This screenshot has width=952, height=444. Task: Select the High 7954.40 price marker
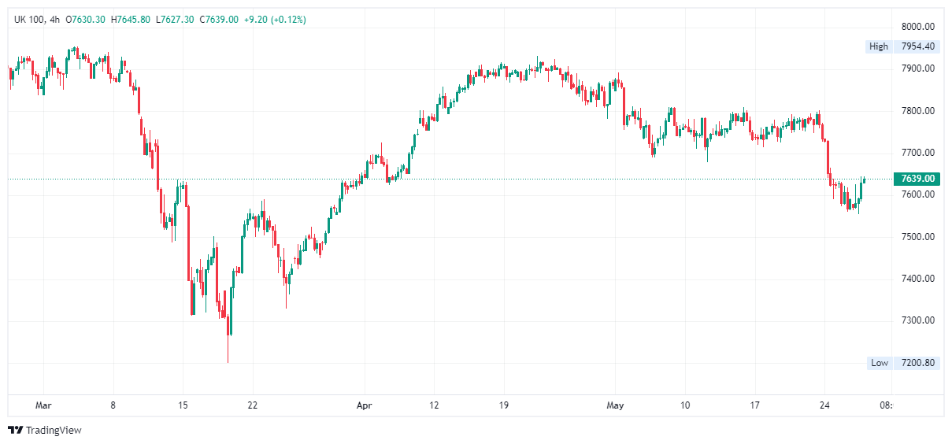902,46
